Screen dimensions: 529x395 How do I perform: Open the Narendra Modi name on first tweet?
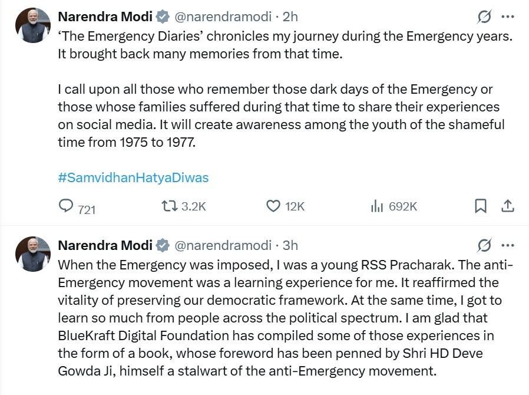(x=104, y=17)
